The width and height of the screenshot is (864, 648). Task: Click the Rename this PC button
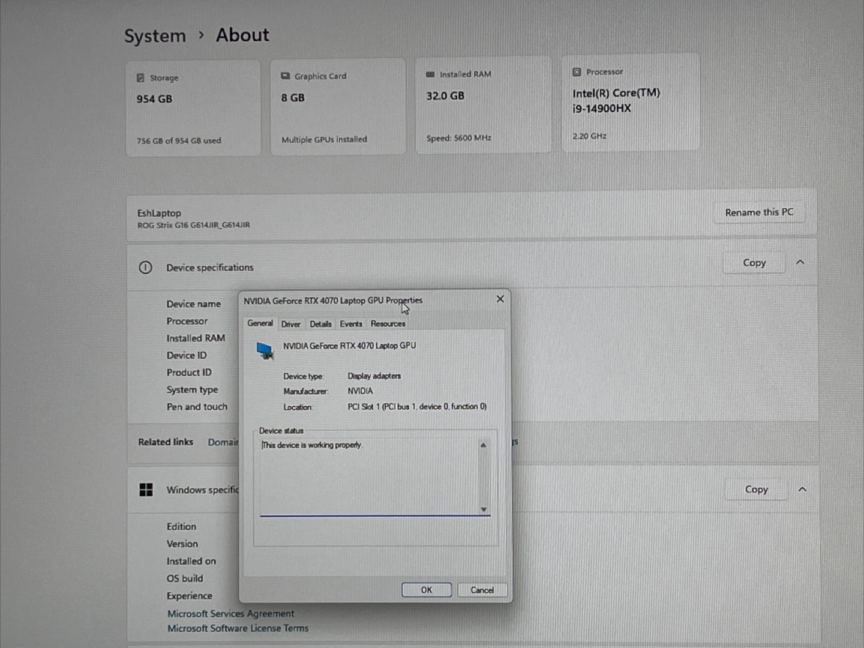point(759,212)
